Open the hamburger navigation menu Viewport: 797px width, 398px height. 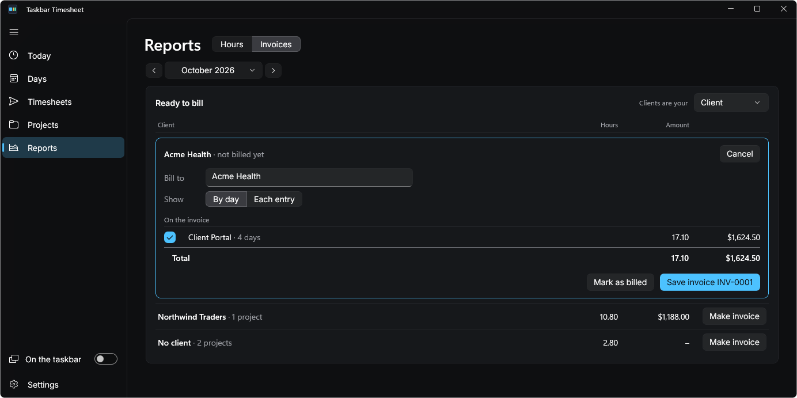click(x=14, y=32)
